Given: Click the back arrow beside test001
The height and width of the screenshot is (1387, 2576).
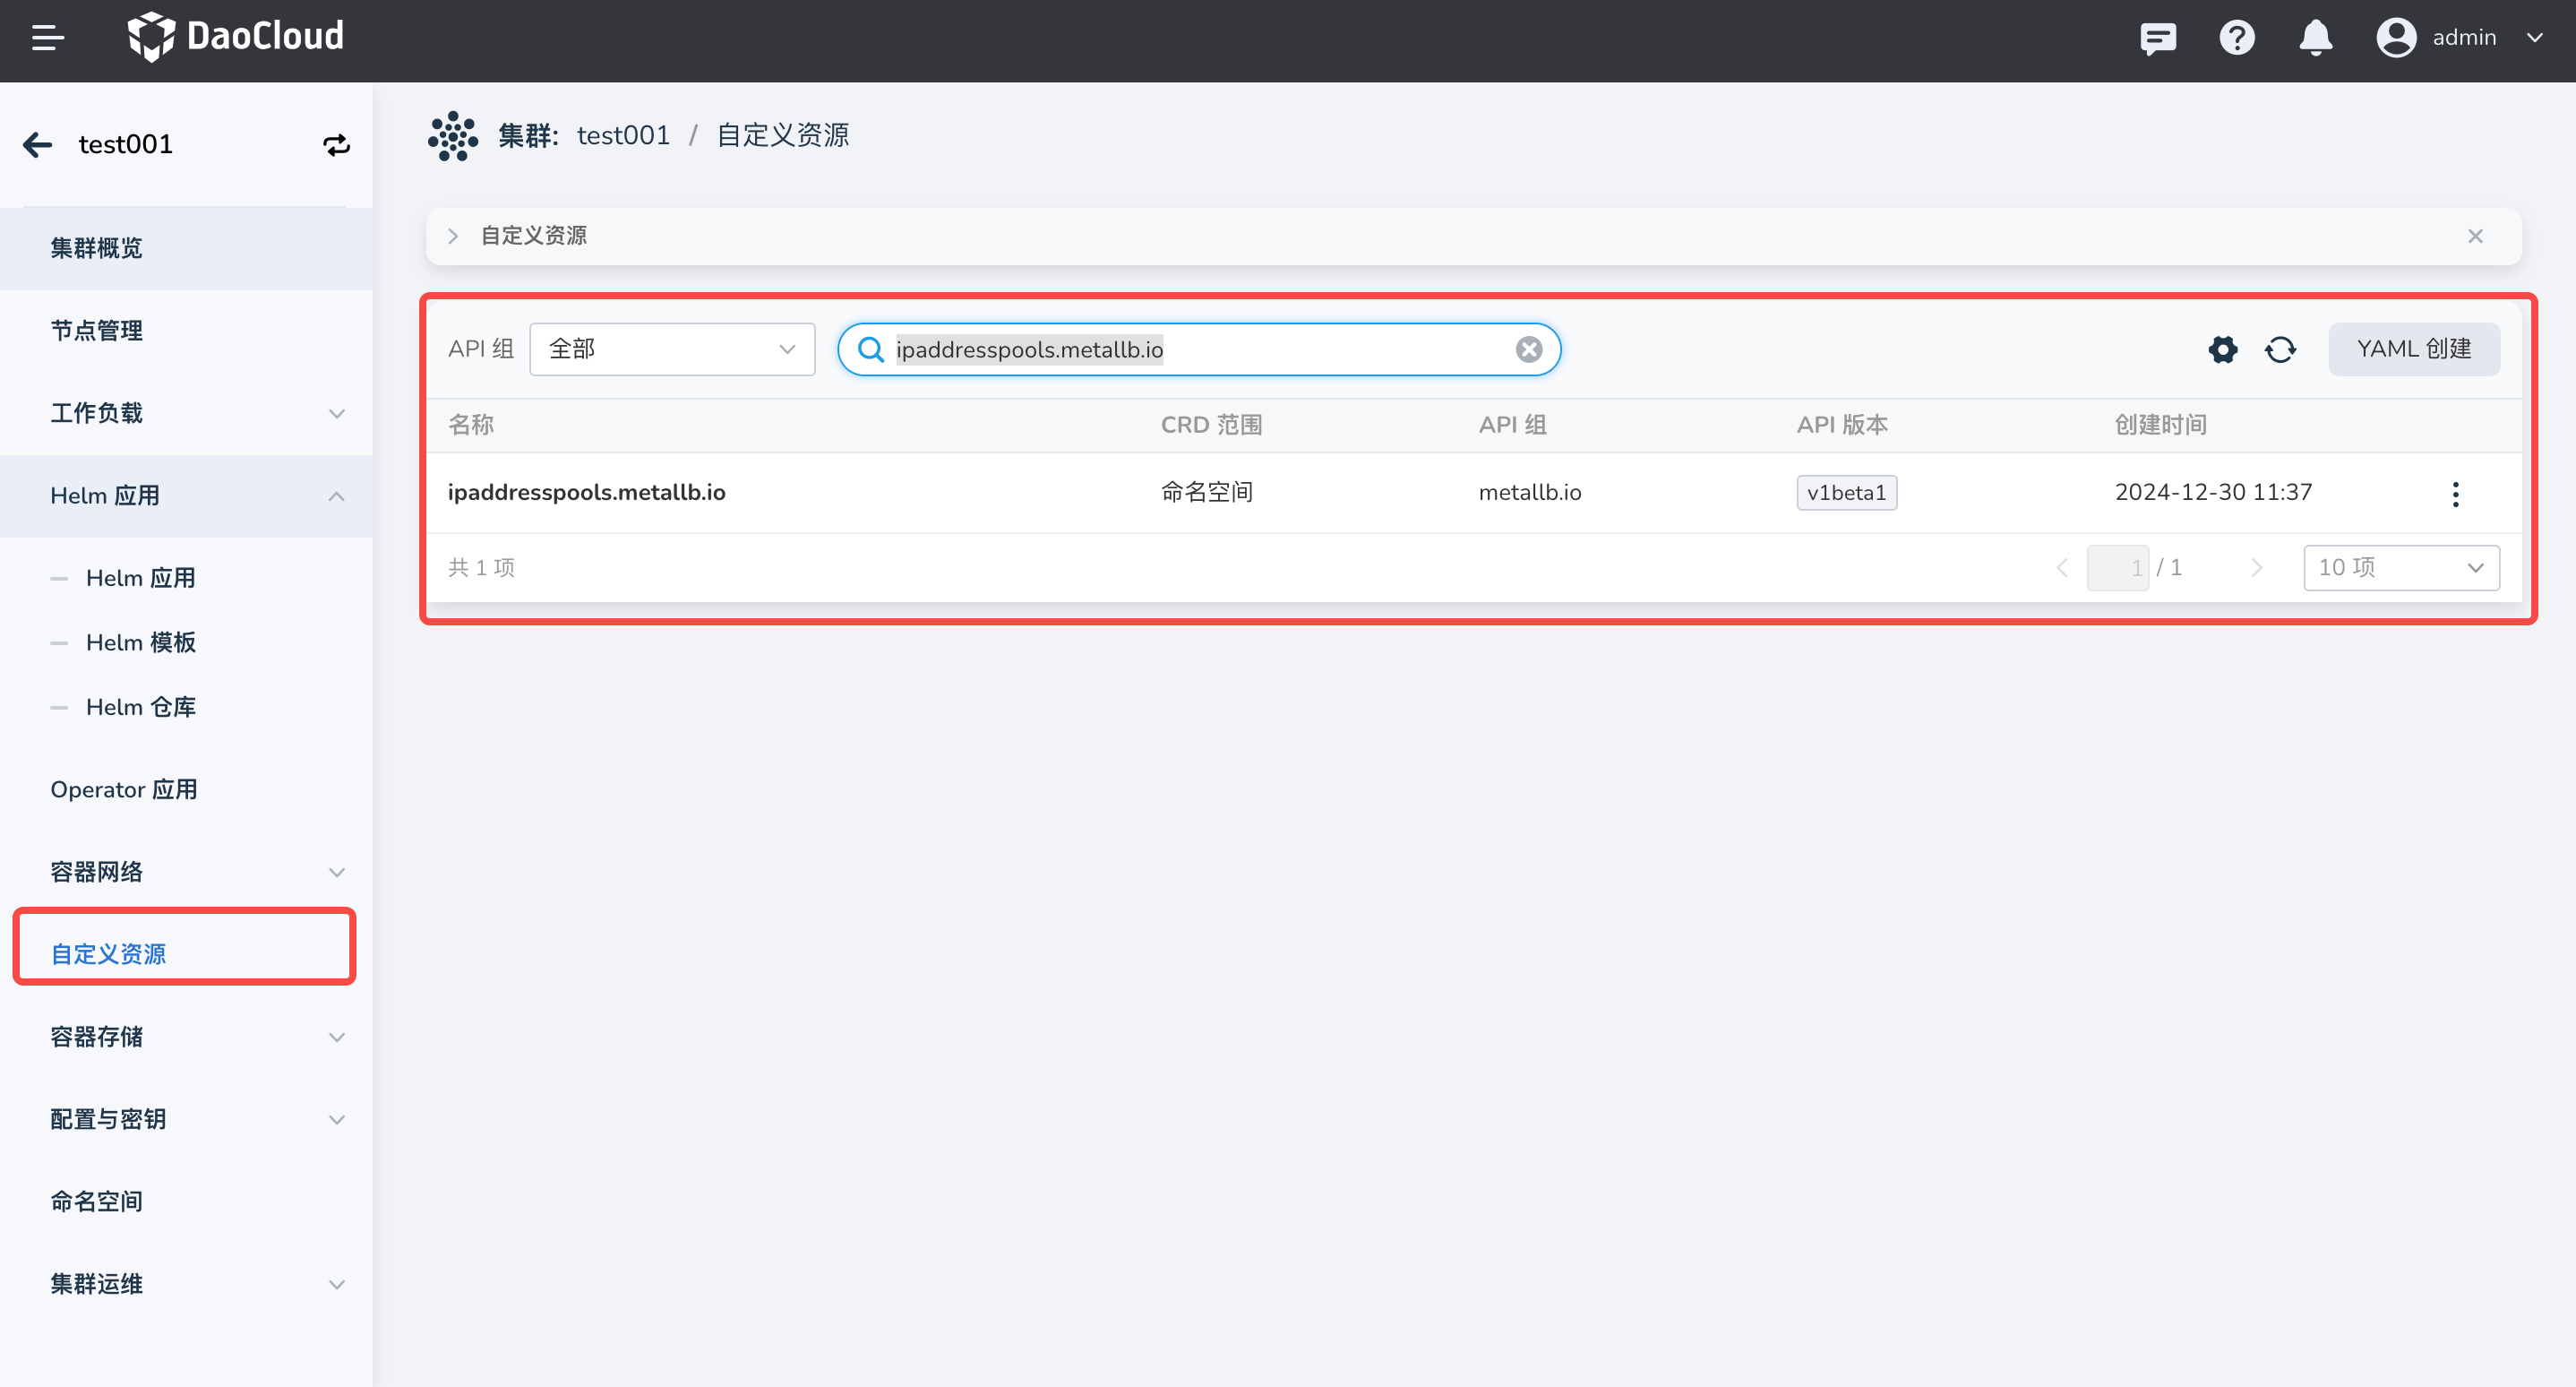Looking at the screenshot, I should [38, 145].
